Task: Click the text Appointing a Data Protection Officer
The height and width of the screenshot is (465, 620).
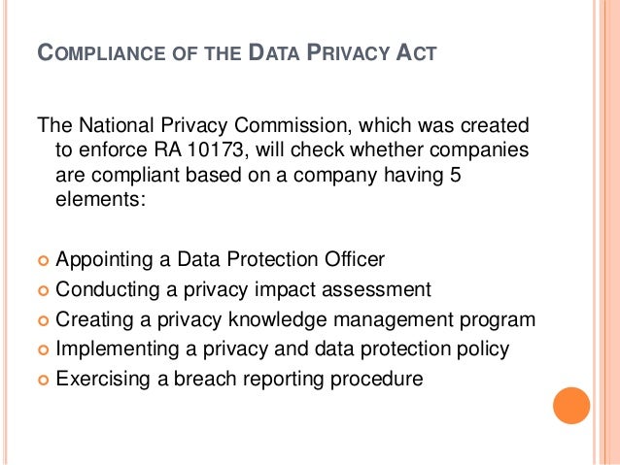Action: click(220, 260)
